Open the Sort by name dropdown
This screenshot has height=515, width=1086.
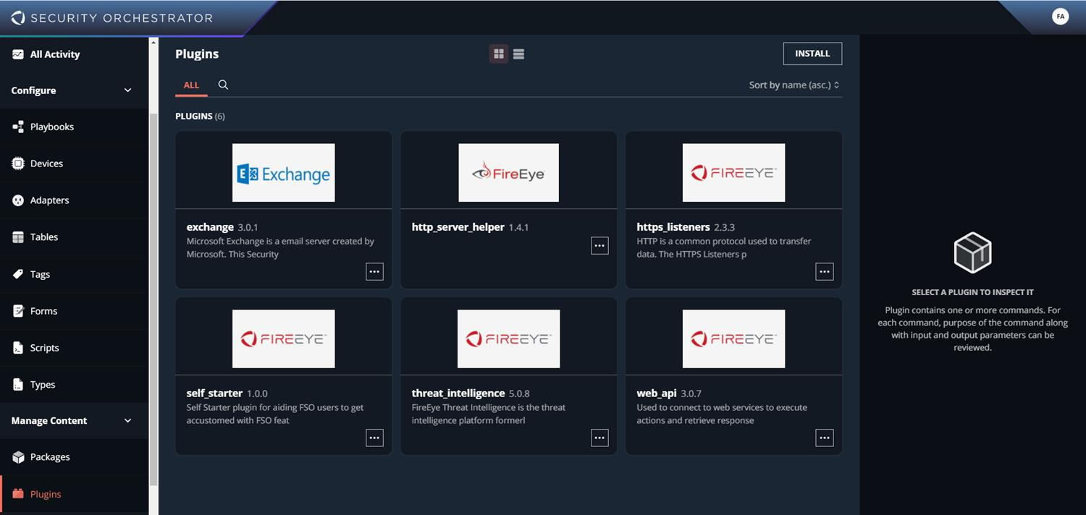pyautogui.click(x=794, y=85)
